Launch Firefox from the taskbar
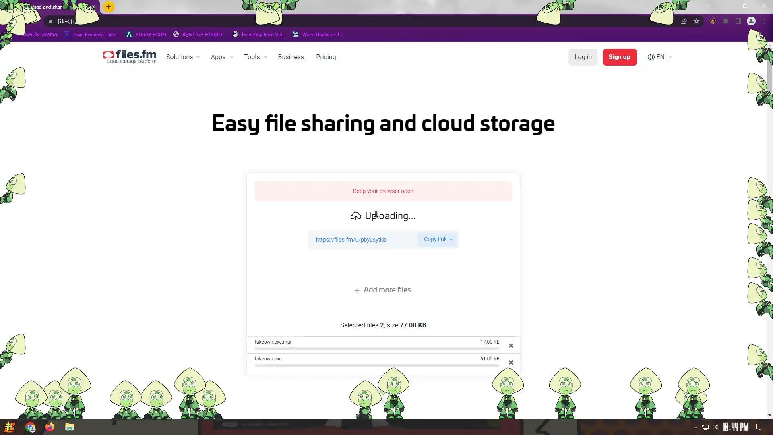Viewport: 773px width, 435px height. [50, 427]
